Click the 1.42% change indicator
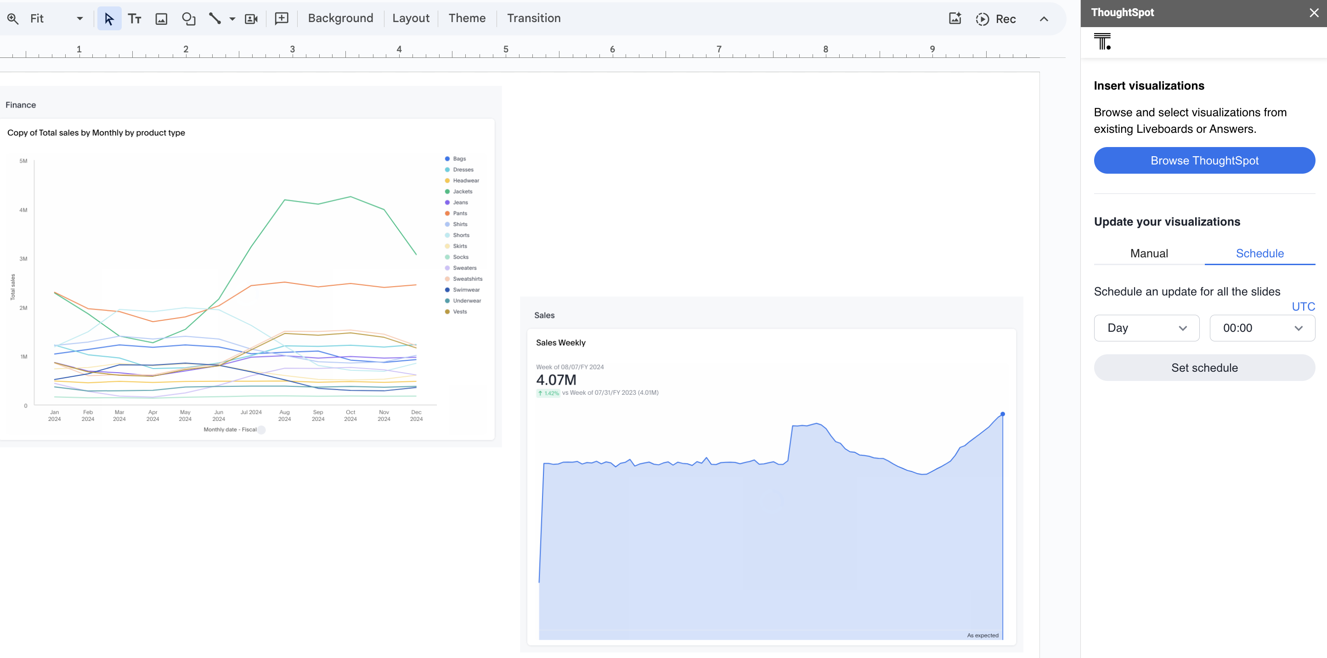The height and width of the screenshot is (658, 1327). click(x=548, y=392)
